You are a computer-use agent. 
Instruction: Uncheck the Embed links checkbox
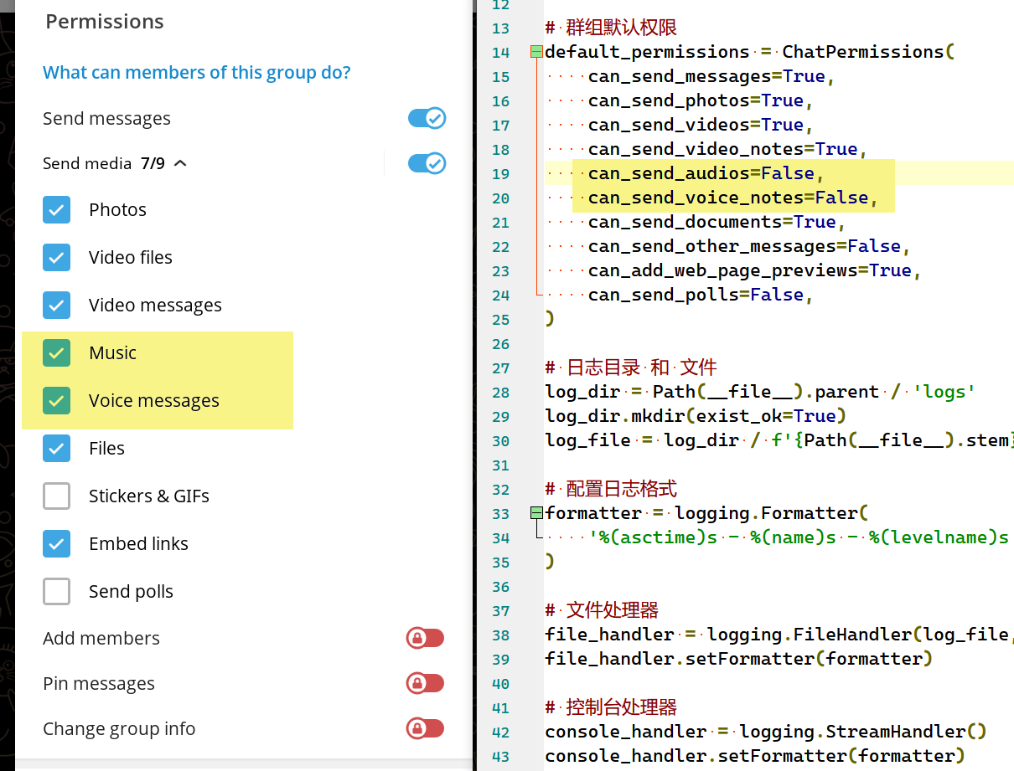[x=57, y=544]
